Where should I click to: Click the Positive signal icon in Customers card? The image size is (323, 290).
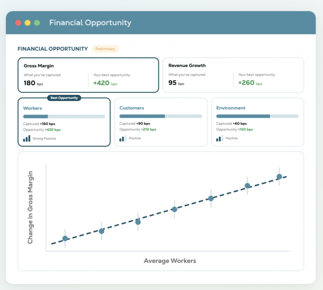(123, 138)
